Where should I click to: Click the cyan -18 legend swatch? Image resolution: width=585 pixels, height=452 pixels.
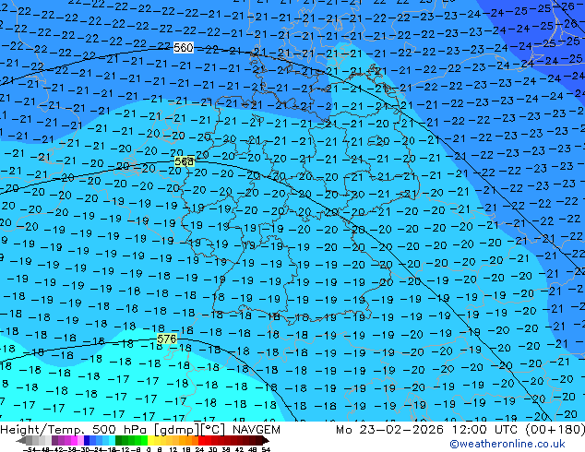(x=113, y=440)
